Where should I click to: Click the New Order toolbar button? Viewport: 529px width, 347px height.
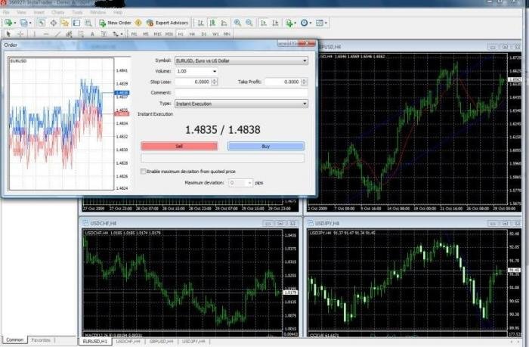(x=115, y=23)
